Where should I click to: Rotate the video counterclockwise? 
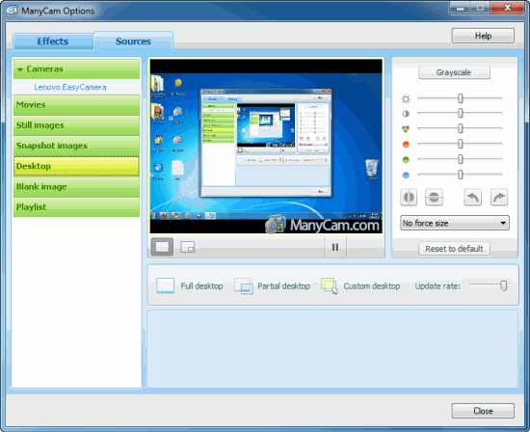(x=472, y=198)
